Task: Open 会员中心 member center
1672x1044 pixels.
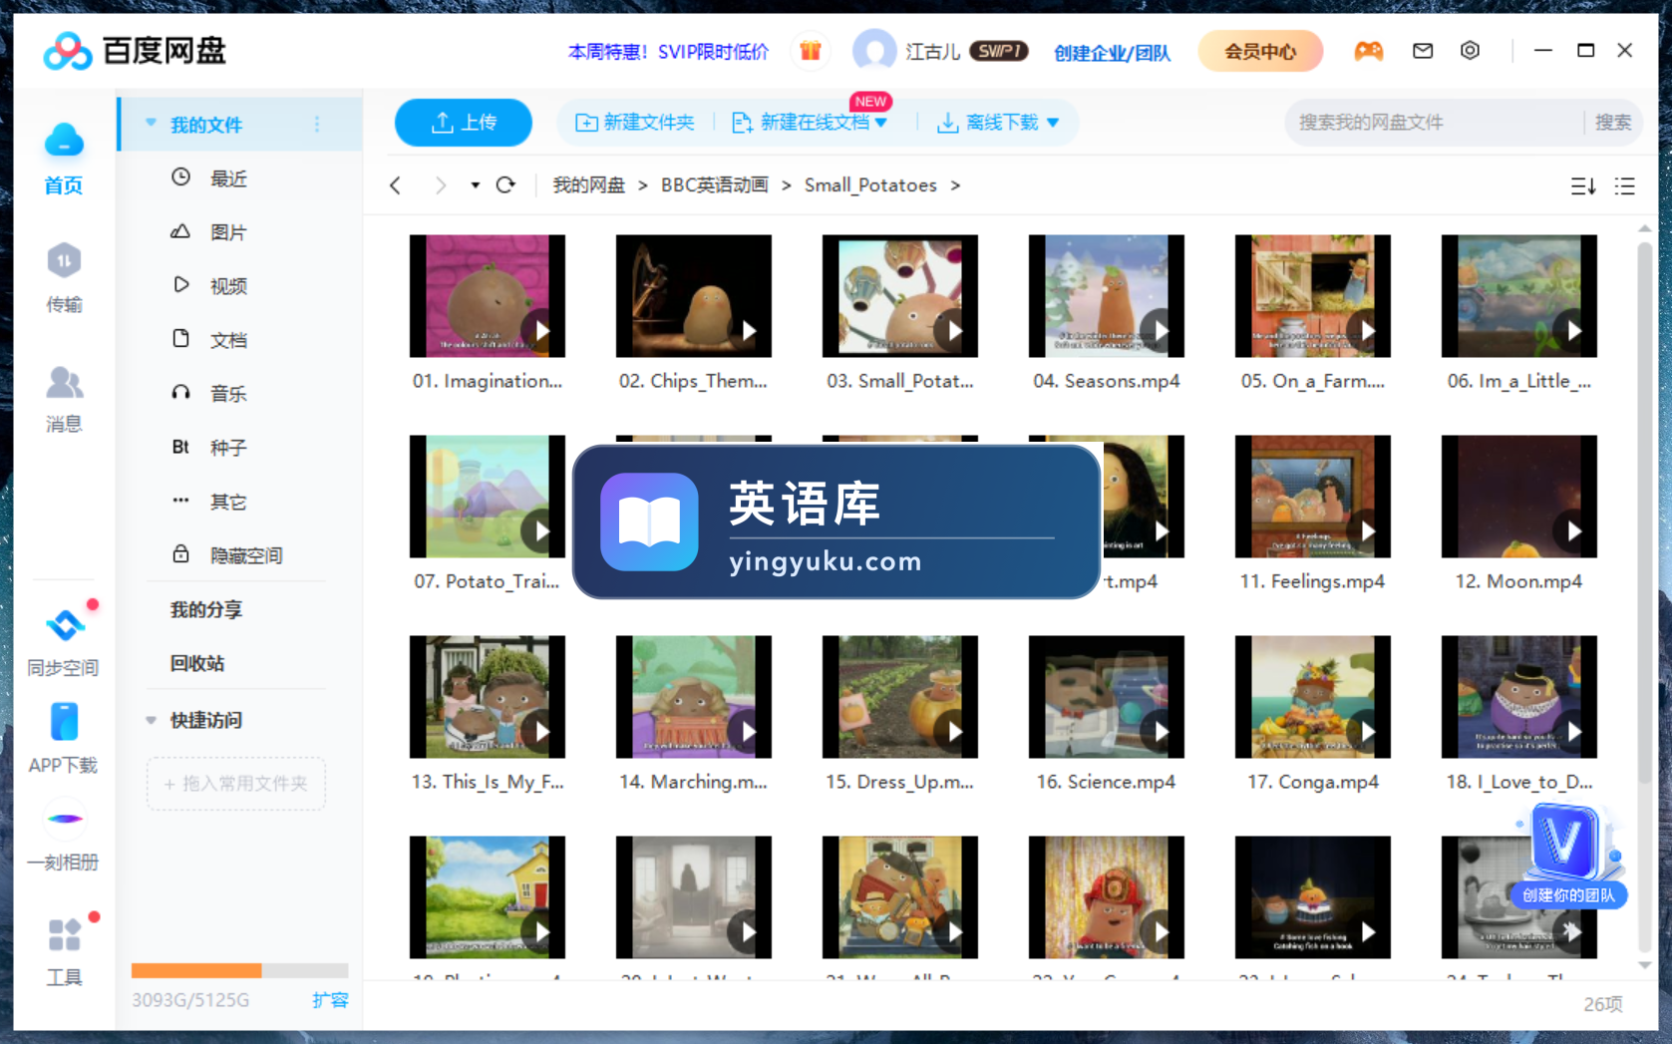Action: coord(1260,51)
